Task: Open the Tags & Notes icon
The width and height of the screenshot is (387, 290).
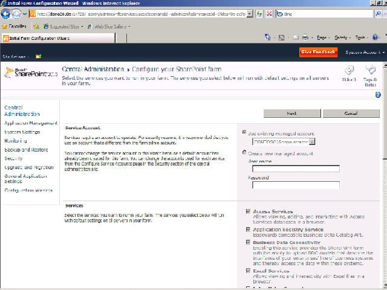Action: (x=370, y=75)
